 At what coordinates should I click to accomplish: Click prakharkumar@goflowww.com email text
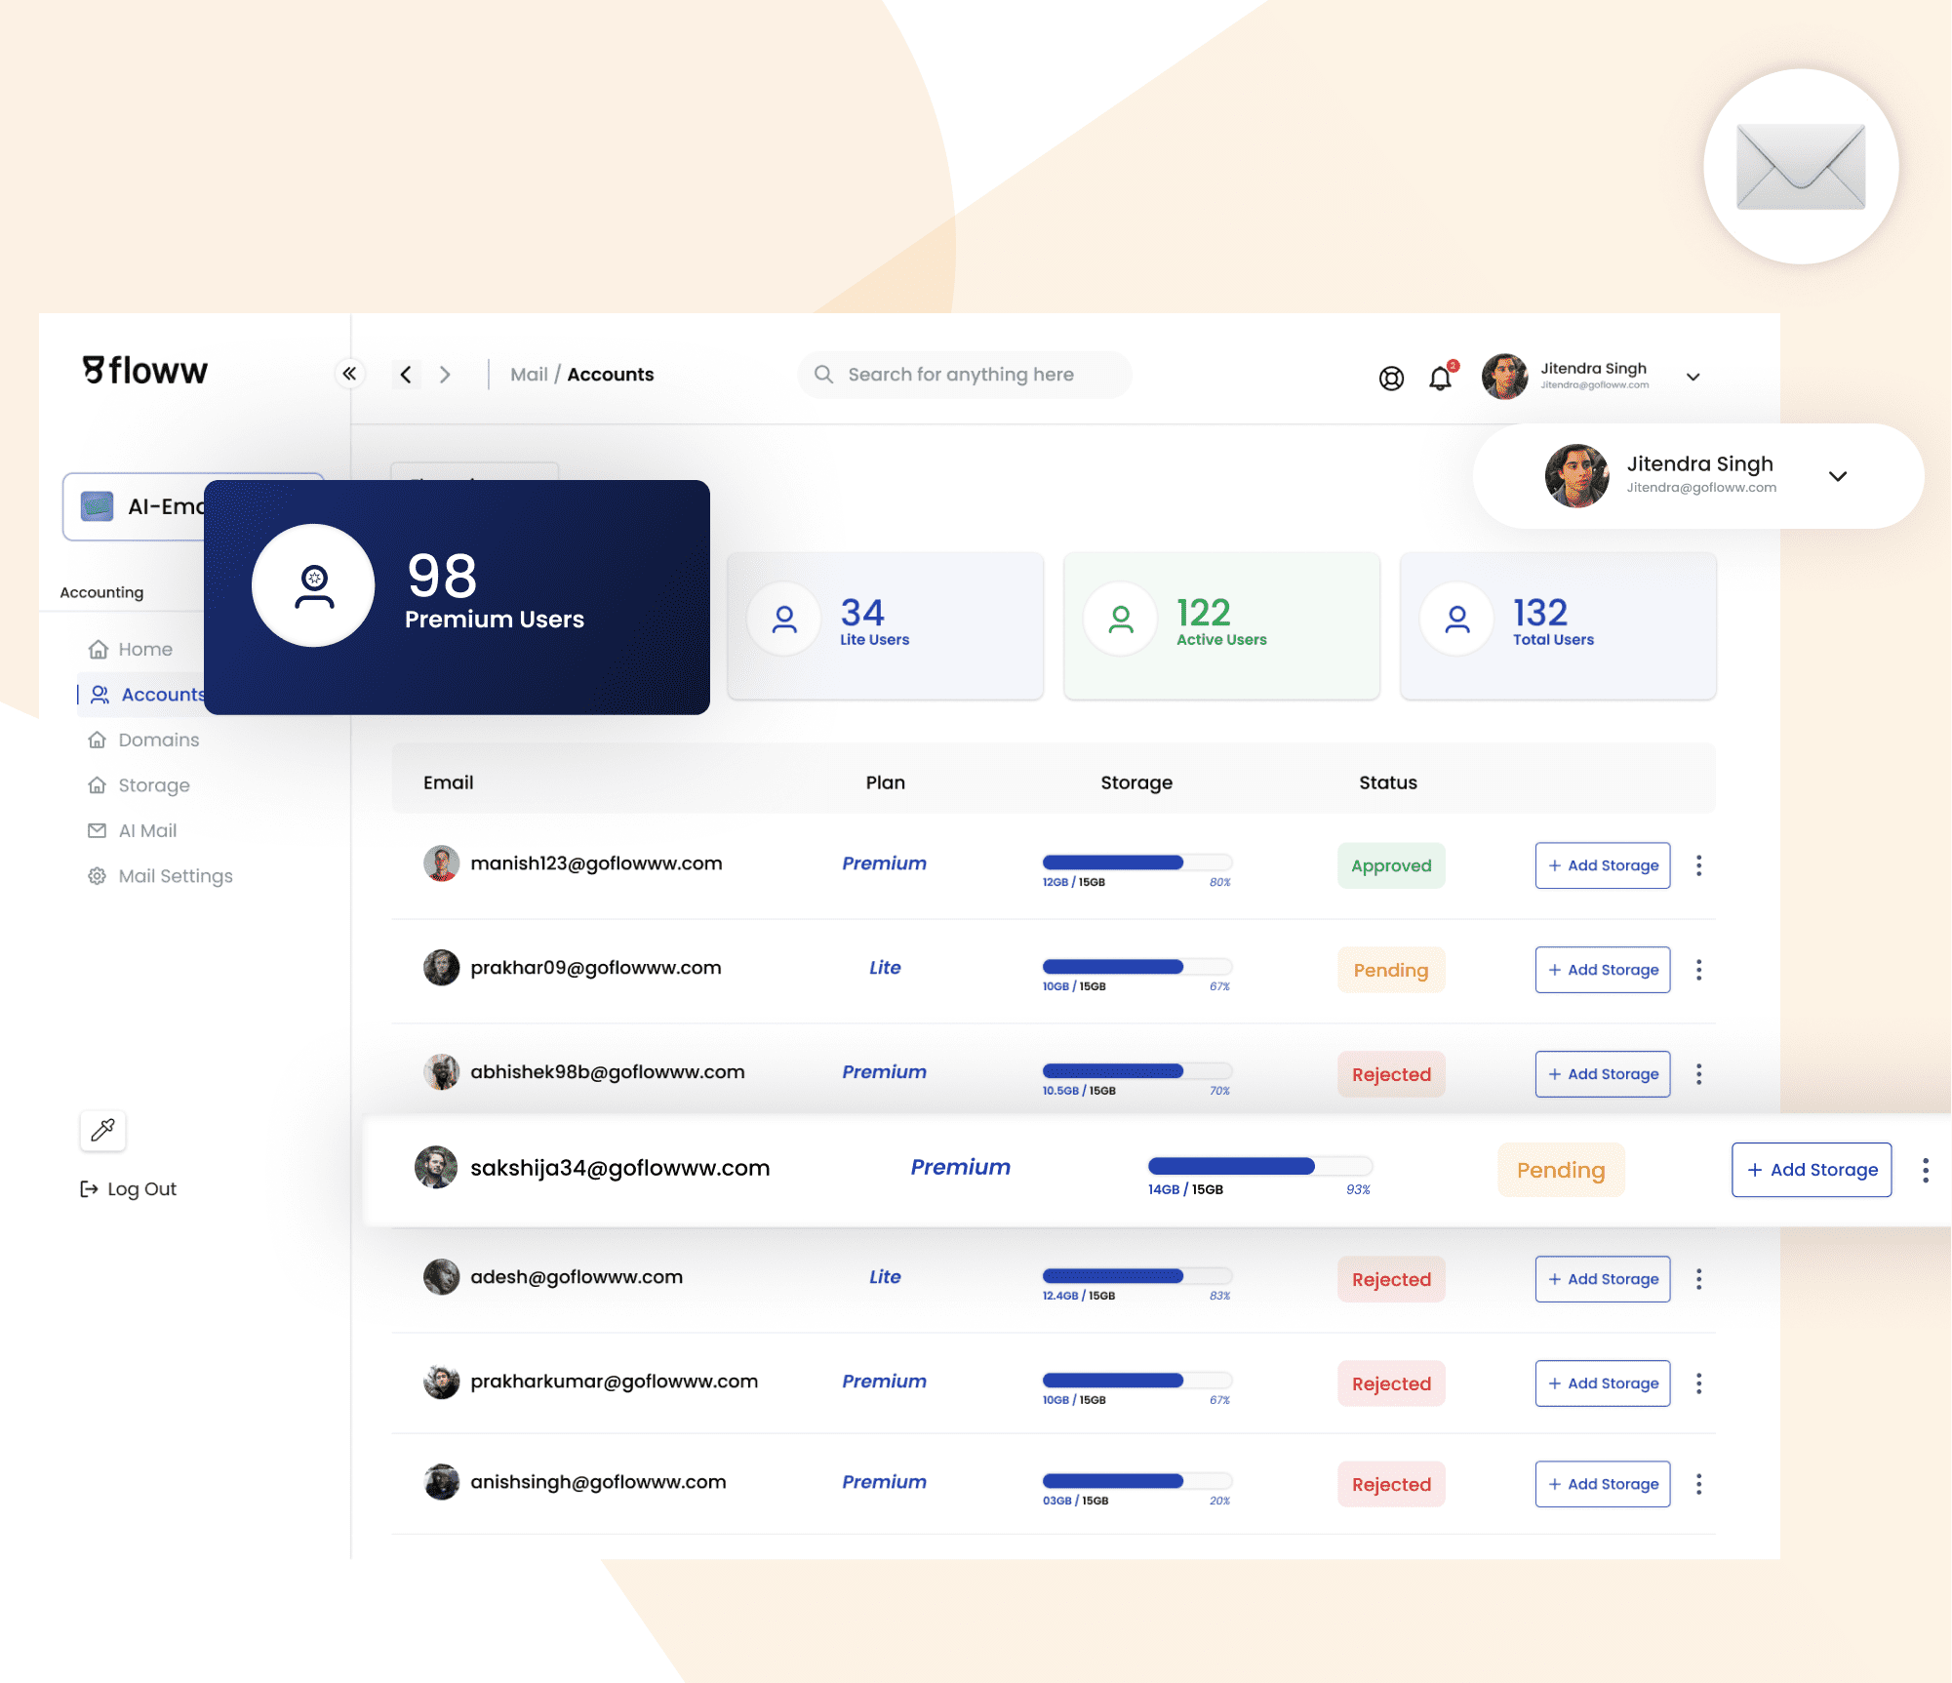[614, 1382]
